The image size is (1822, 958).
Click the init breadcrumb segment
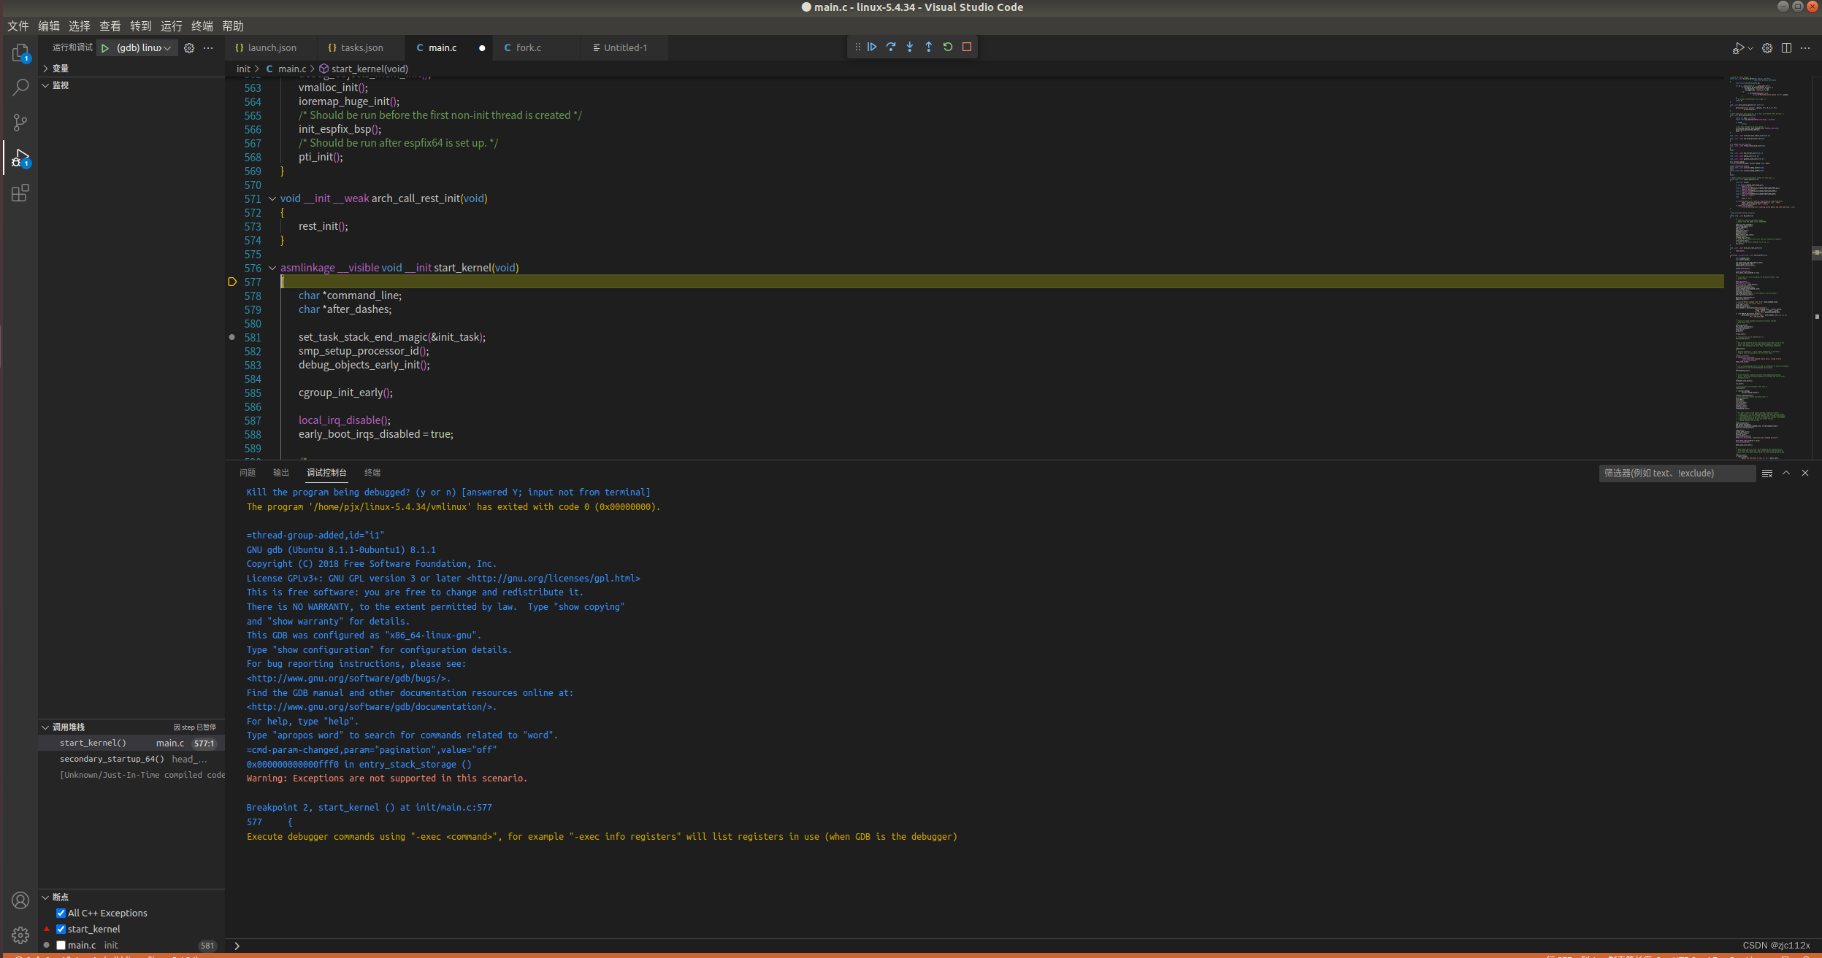tap(243, 69)
